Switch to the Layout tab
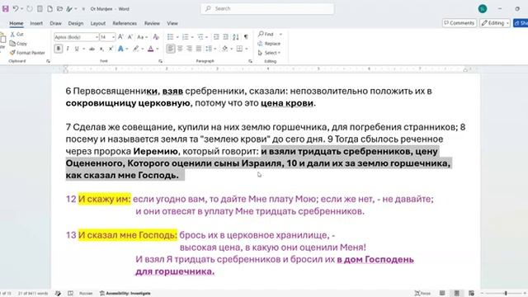Viewport: 528px width, 297px height. (x=98, y=23)
